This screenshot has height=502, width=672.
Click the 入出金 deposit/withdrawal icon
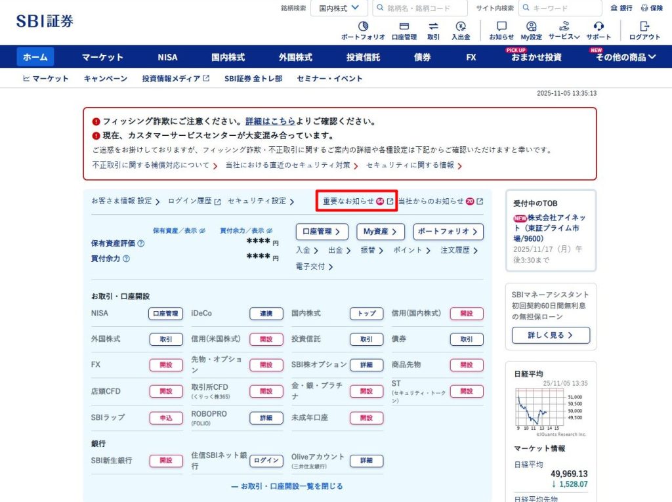point(461,27)
